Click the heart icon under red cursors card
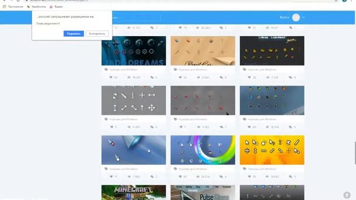Viewport: 356px width, 200px height. 181,127
